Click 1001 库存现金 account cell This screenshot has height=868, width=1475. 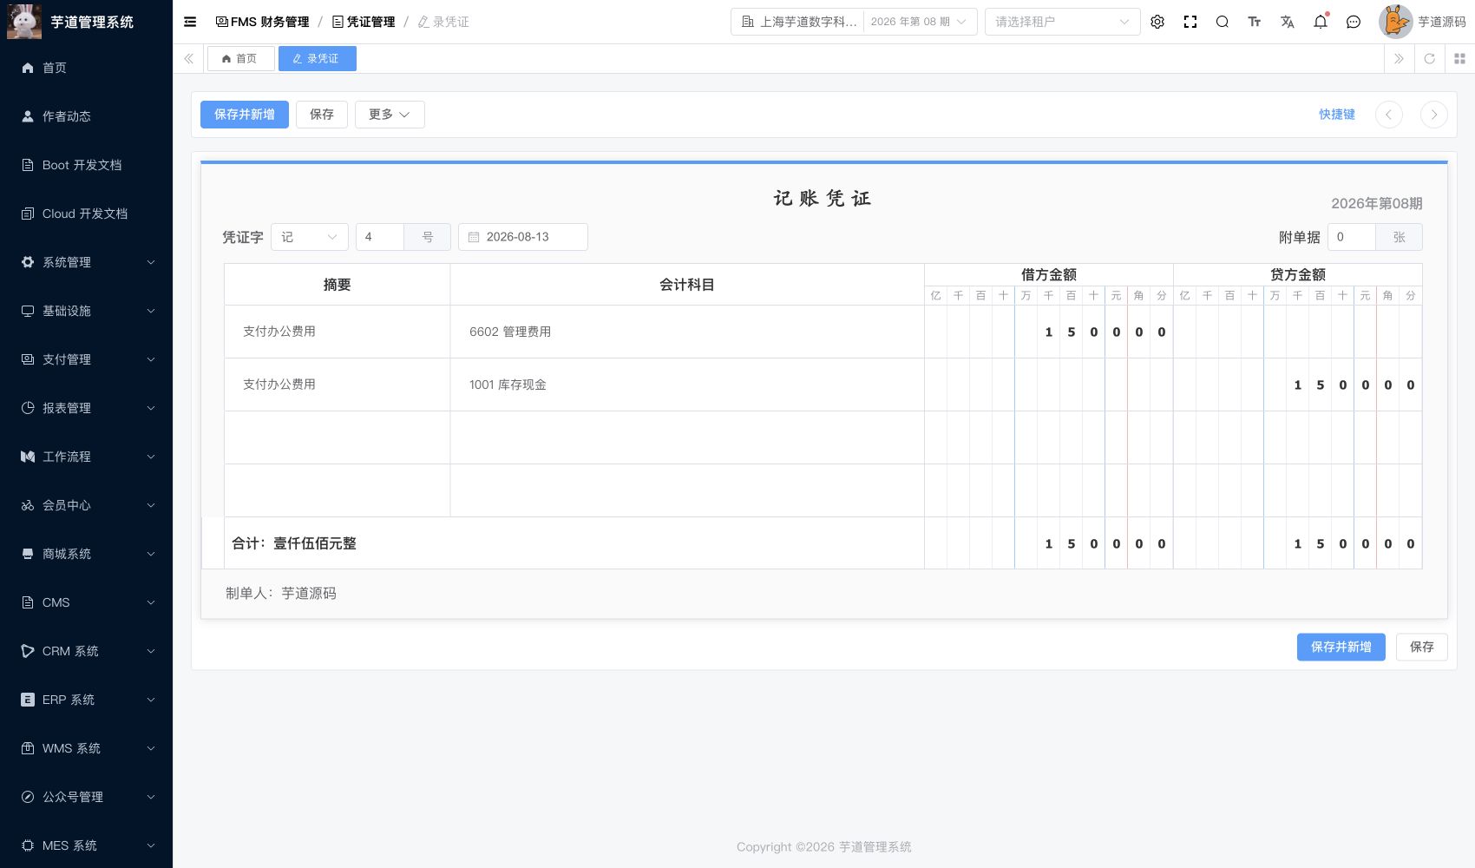687,385
